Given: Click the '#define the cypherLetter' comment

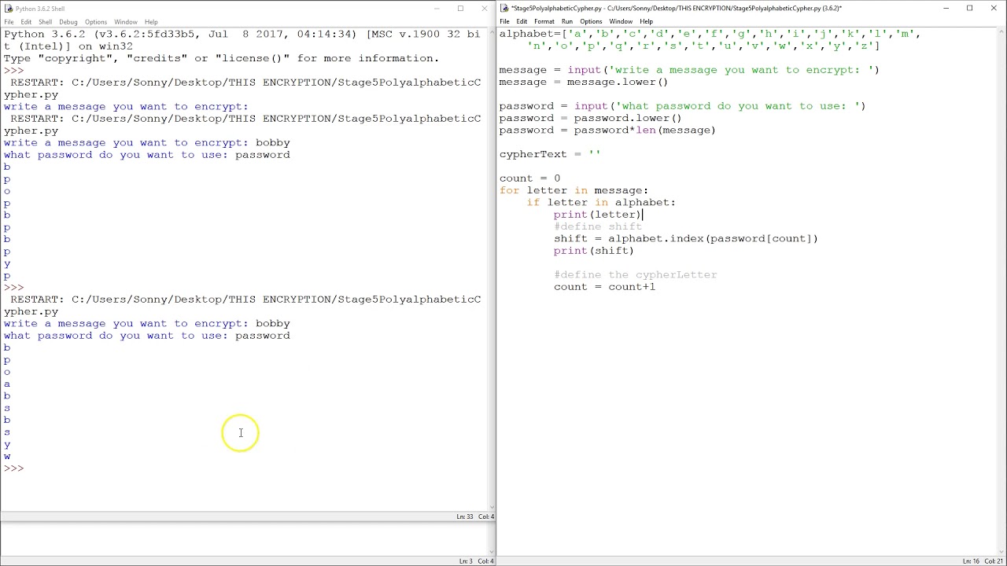Looking at the screenshot, I should (x=636, y=274).
